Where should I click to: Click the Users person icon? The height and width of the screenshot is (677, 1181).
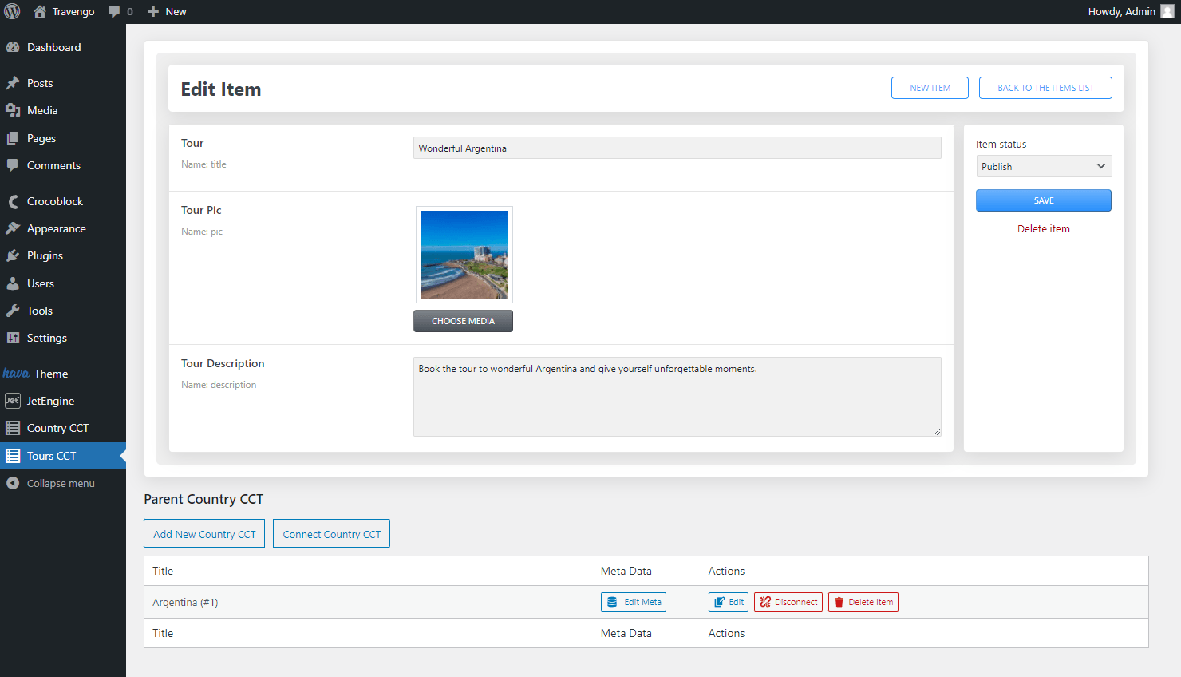pyautogui.click(x=13, y=283)
